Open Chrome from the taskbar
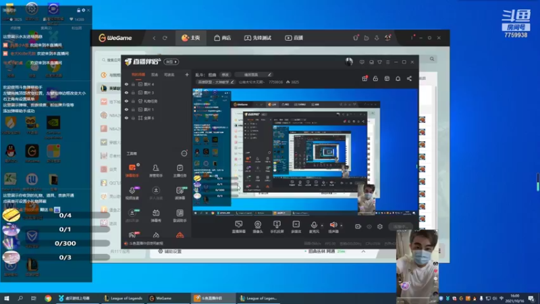The image size is (540, 304). (48, 298)
